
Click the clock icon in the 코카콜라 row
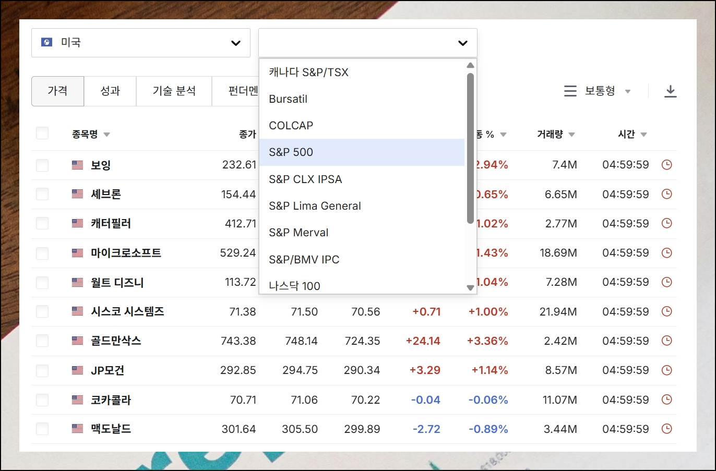(x=666, y=400)
